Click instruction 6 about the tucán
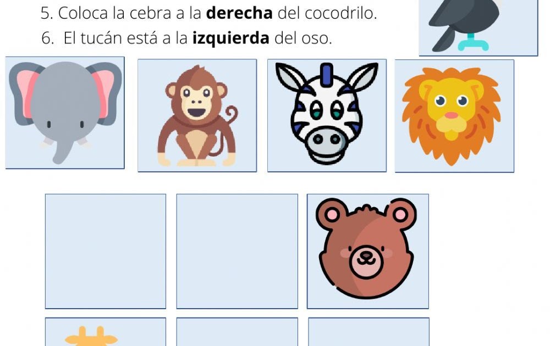 (x=186, y=38)
